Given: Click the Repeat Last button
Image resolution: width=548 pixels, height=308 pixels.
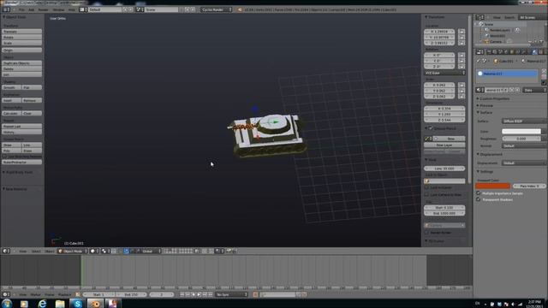Looking at the screenshot, I should click(21, 127).
